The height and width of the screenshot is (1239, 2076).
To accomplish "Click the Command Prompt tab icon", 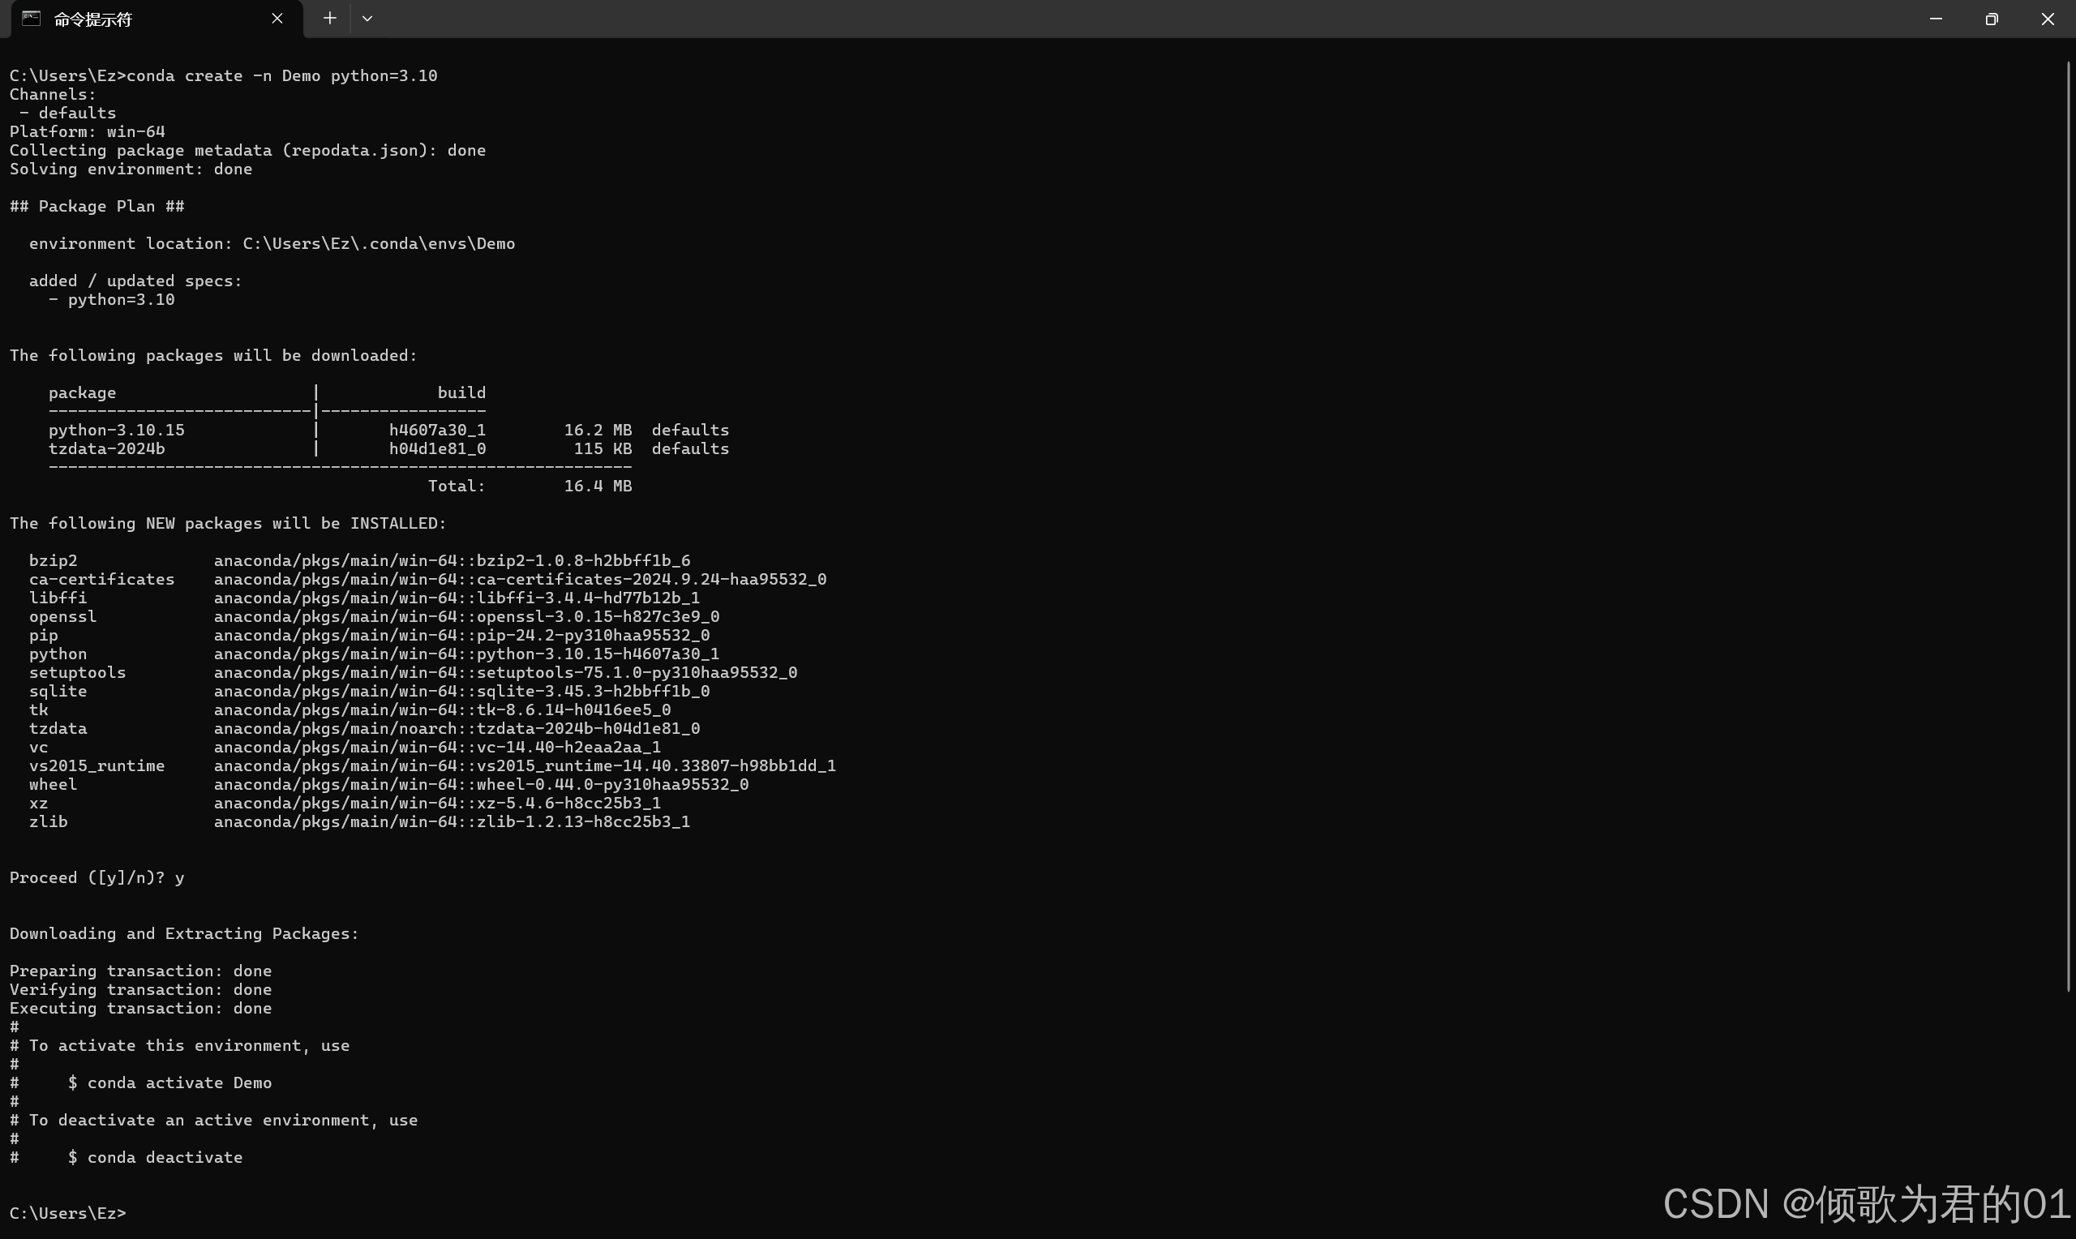I will (x=31, y=19).
